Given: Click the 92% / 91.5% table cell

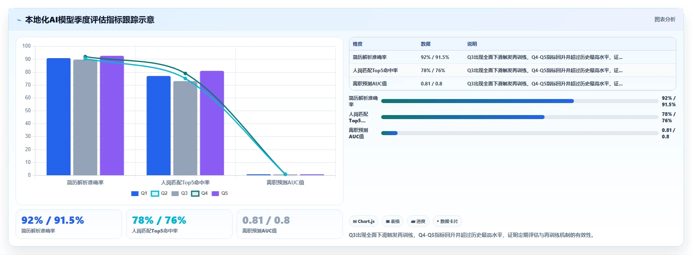Looking at the screenshot, I should pos(435,57).
